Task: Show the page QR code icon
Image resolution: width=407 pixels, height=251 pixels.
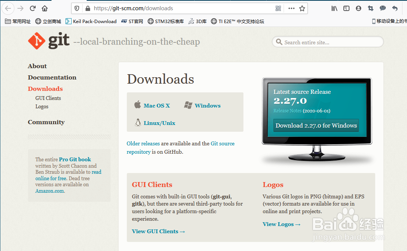Action: (x=278, y=8)
